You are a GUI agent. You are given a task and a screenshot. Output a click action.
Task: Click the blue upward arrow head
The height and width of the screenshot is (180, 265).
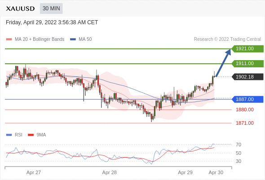pos(229,52)
